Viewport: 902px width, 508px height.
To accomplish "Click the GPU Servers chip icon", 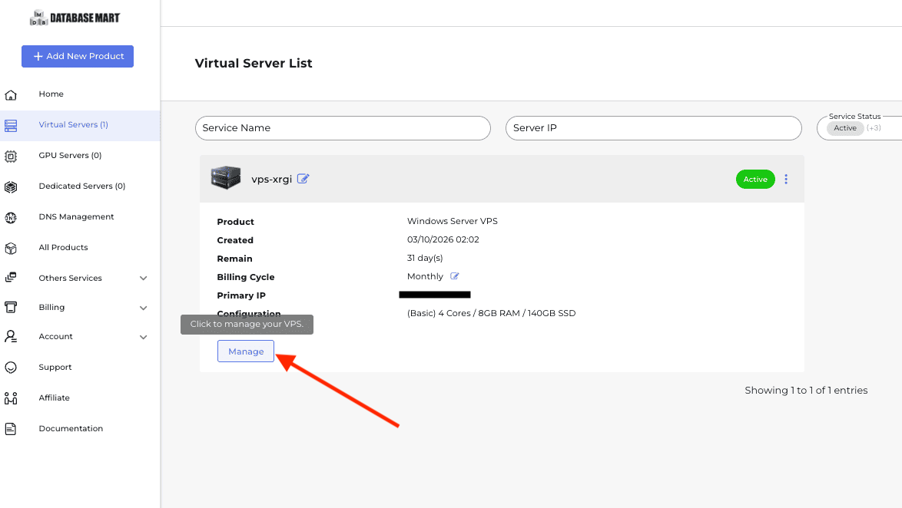I will pyautogui.click(x=11, y=157).
